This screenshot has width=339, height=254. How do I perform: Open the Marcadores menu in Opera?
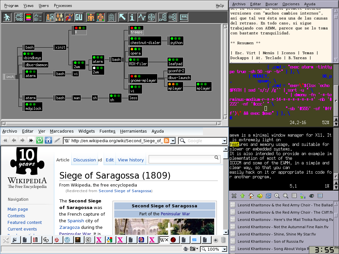coord(62,131)
